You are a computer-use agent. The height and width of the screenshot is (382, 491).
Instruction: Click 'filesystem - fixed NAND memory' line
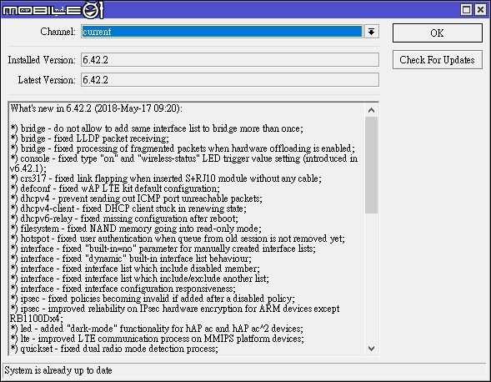coord(136,229)
